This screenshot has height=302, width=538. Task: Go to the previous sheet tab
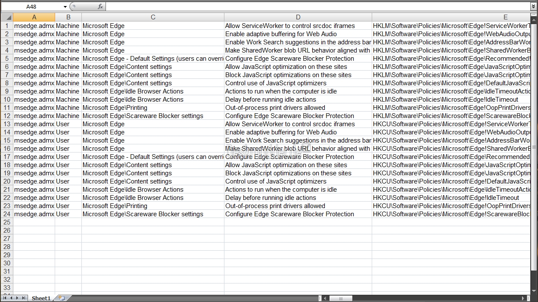pos(11,298)
